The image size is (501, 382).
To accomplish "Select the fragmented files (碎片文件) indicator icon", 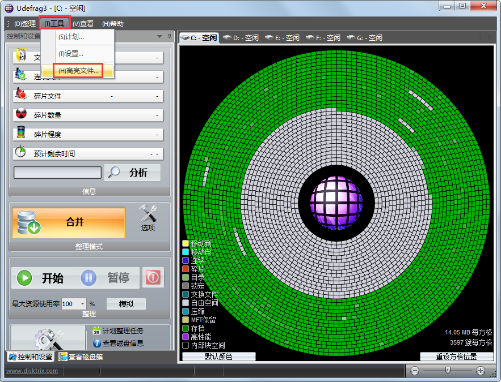I will coord(20,96).
